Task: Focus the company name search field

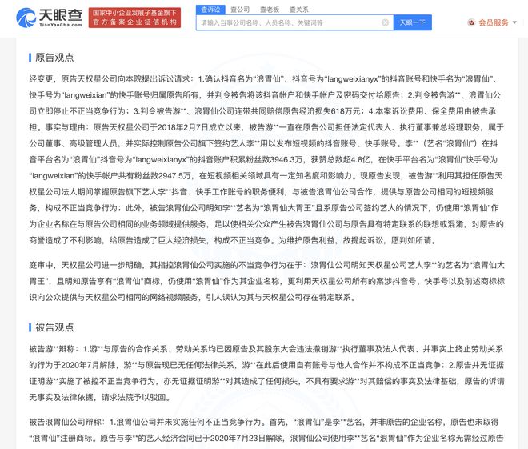Action: [288, 23]
